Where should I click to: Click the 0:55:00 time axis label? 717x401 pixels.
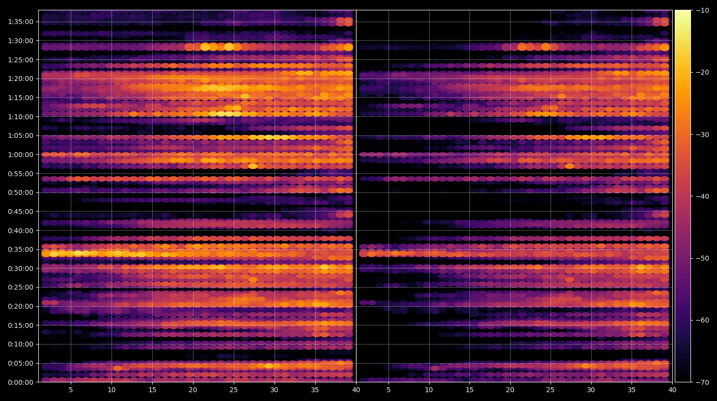click(21, 173)
